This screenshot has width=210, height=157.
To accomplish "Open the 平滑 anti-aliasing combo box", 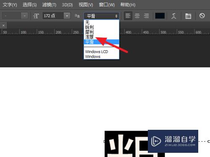I will 102,16.
